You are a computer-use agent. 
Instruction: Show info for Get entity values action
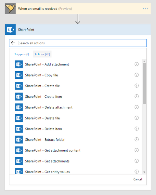click(x=136, y=172)
